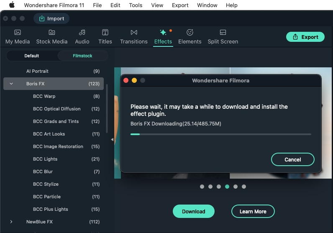Select the Effects sparkle icon

[163, 32]
